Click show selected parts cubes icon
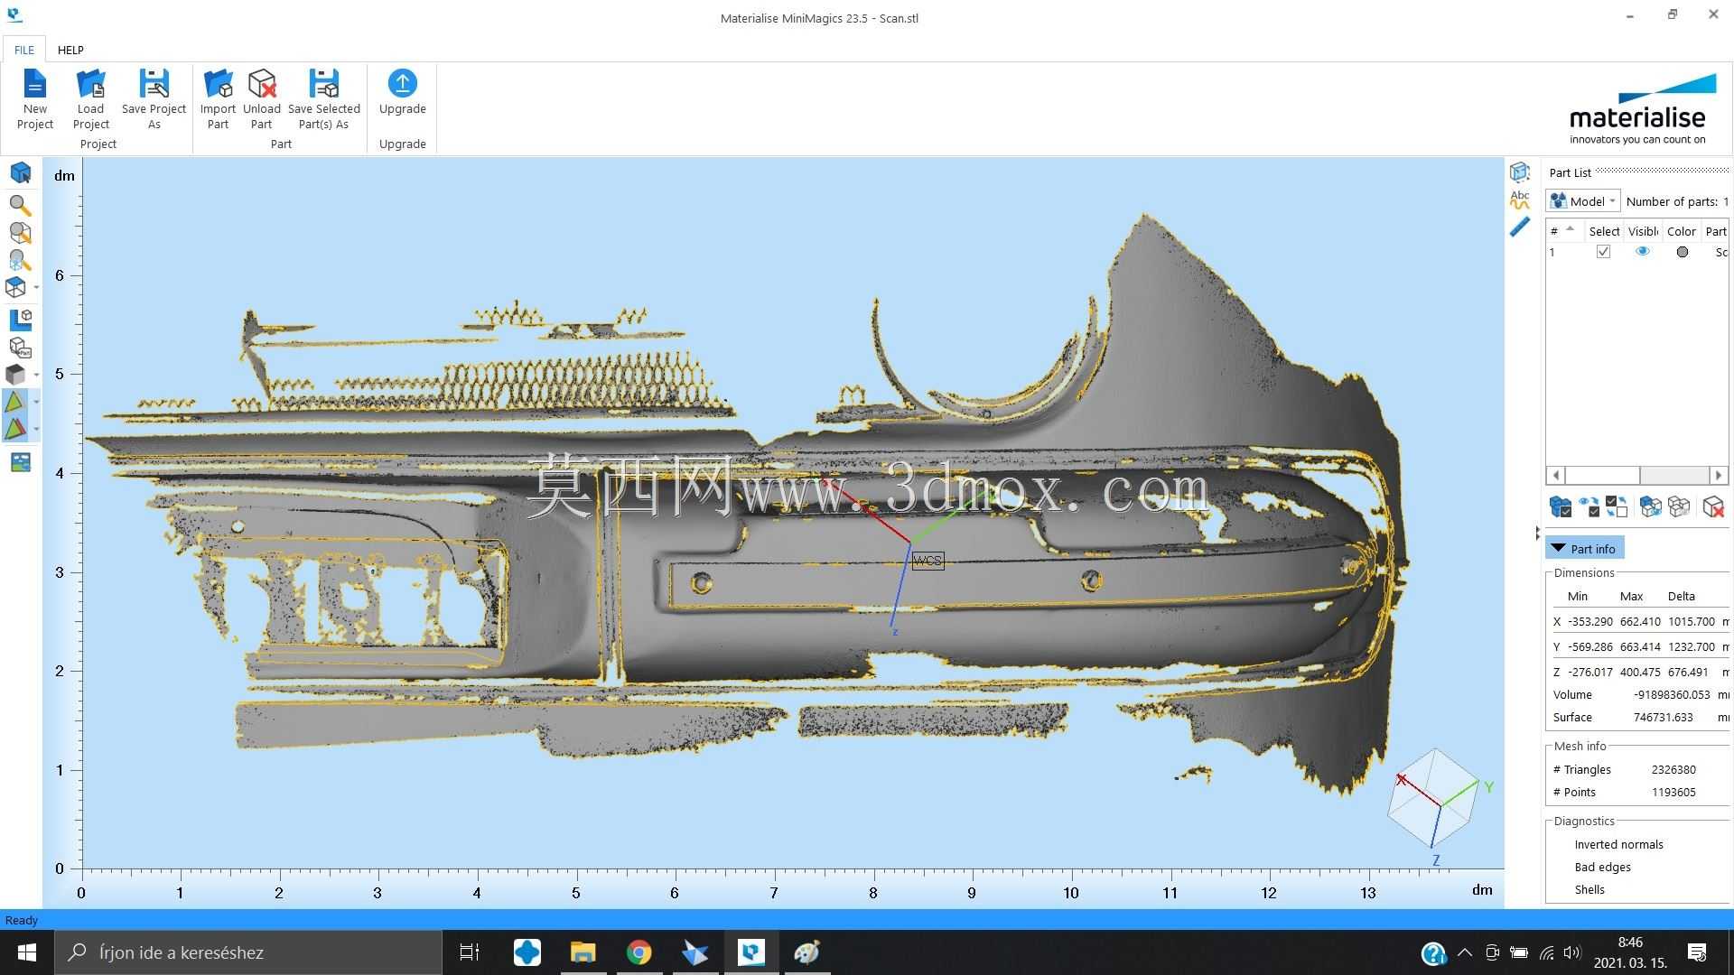This screenshot has height=975, width=1734. pyautogui.click(x=1650, y=506)
